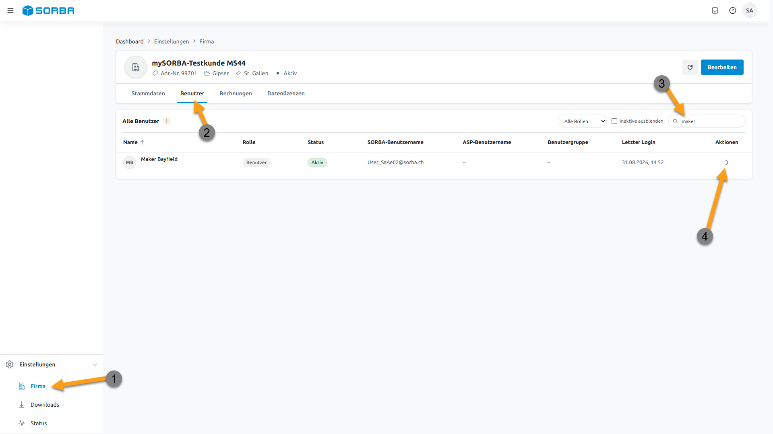
Task: Click the 31.08.2026, 14:52 login cell
Action: point(643,162)
